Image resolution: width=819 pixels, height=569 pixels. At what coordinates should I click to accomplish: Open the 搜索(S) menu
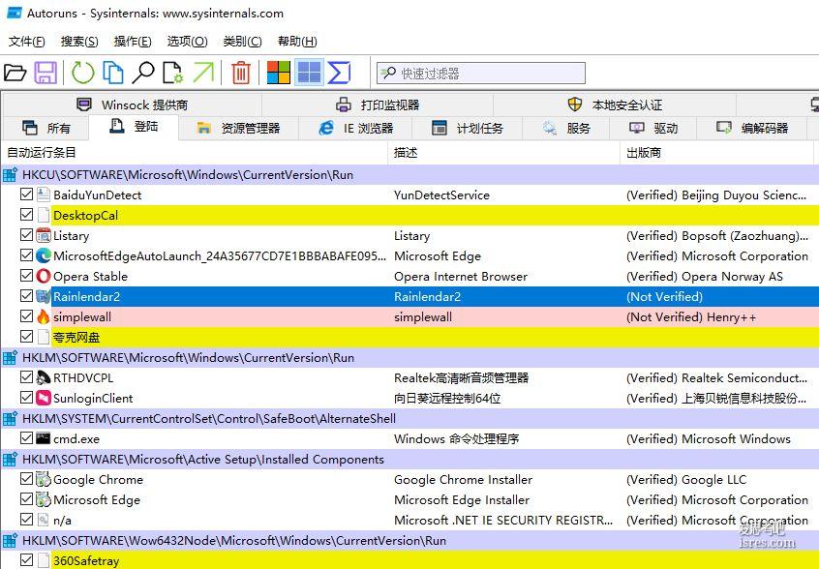pyautogui.click(x=79, y=42)
